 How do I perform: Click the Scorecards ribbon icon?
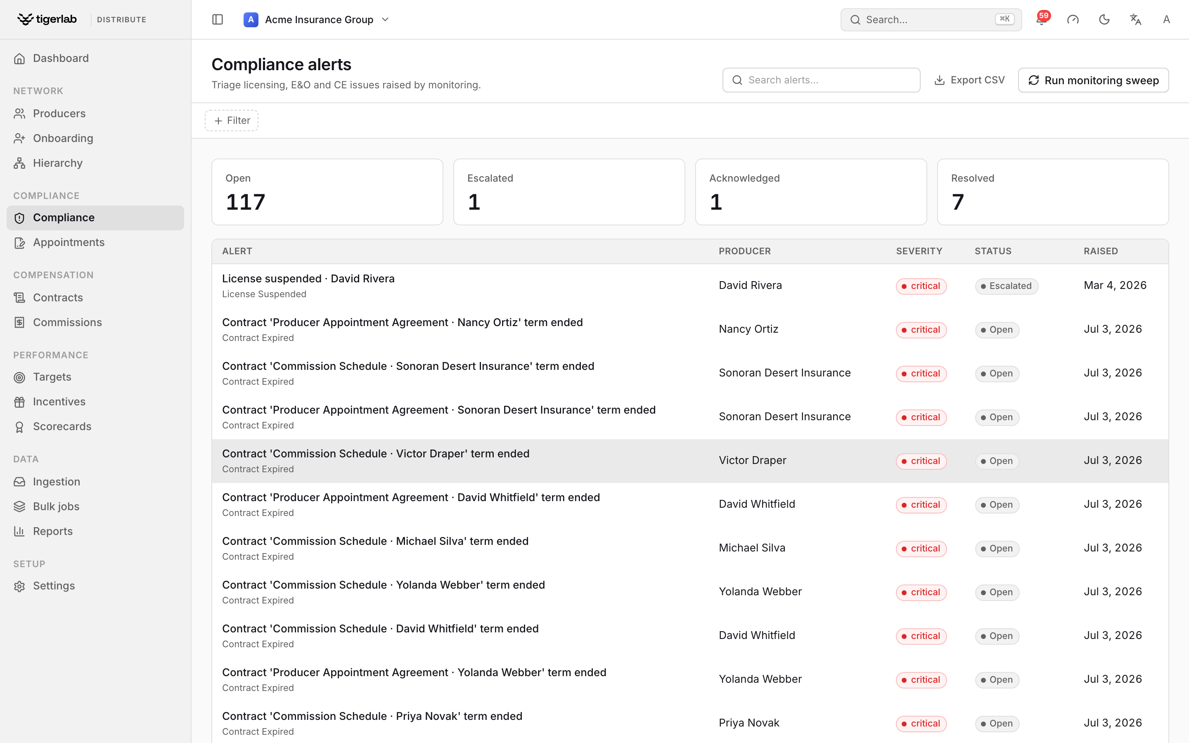point(20,427)
